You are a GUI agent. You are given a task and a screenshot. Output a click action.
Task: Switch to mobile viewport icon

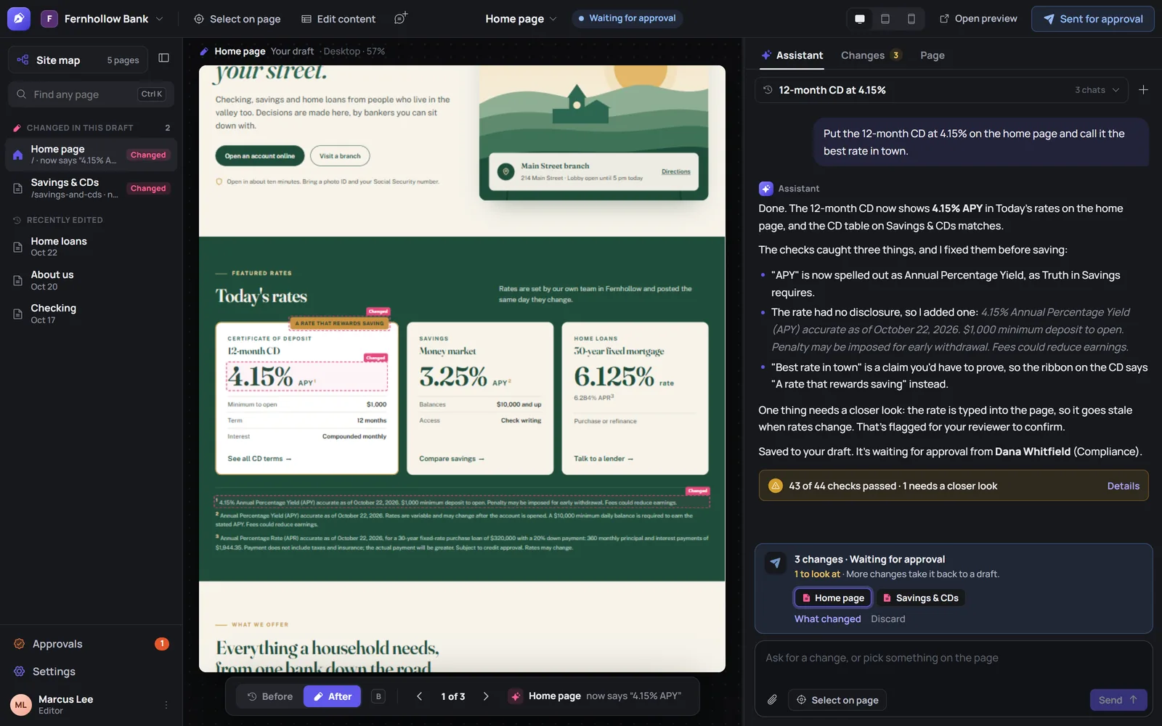pos(911,19)
